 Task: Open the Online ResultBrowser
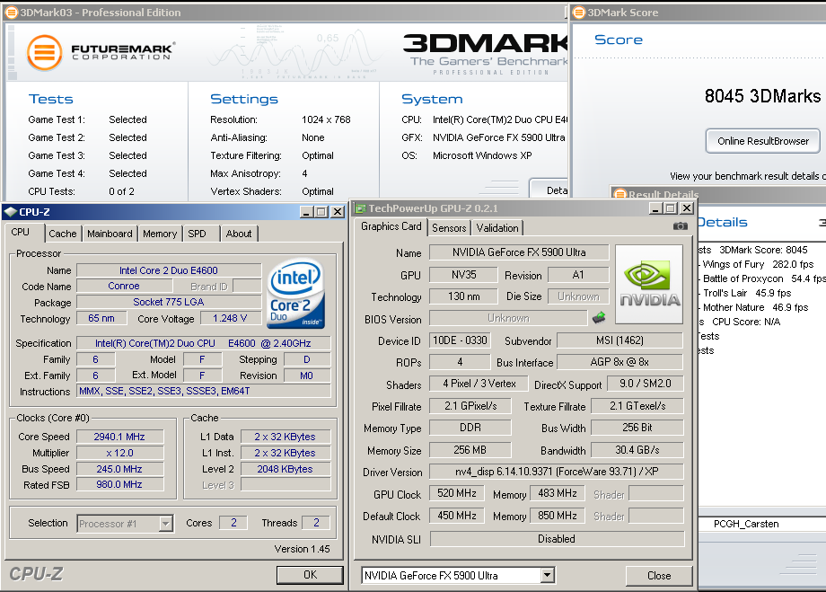[763, 141]
